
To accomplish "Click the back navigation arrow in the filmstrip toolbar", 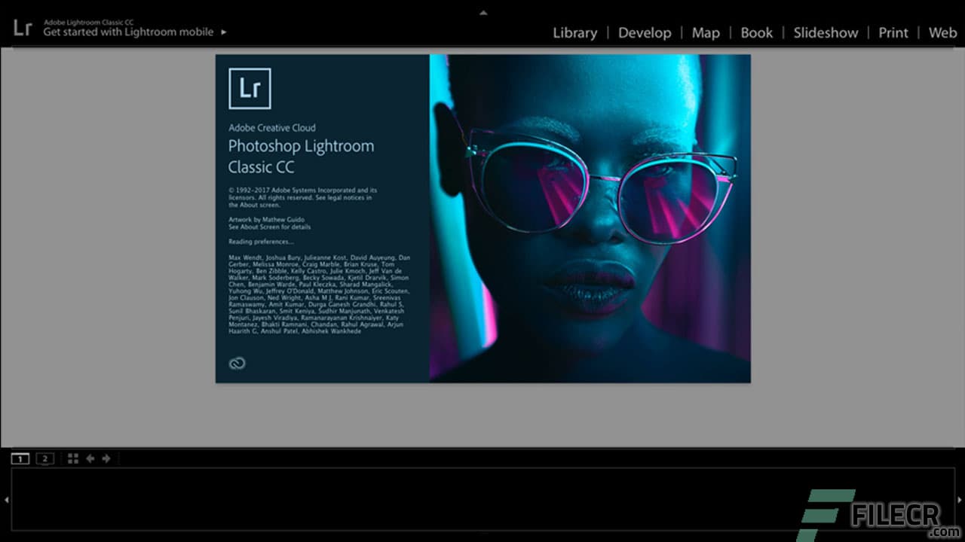I will pyautogui.click(x=90, y=458).
